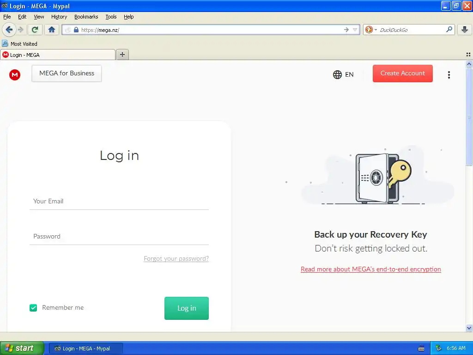Click the browser Forward arrow button
The image size is (473, 355).
[20, 30]
